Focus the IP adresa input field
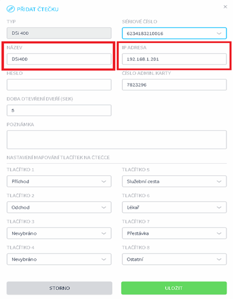233x299 pixels. pyautogui.click(x=174, y=59)
